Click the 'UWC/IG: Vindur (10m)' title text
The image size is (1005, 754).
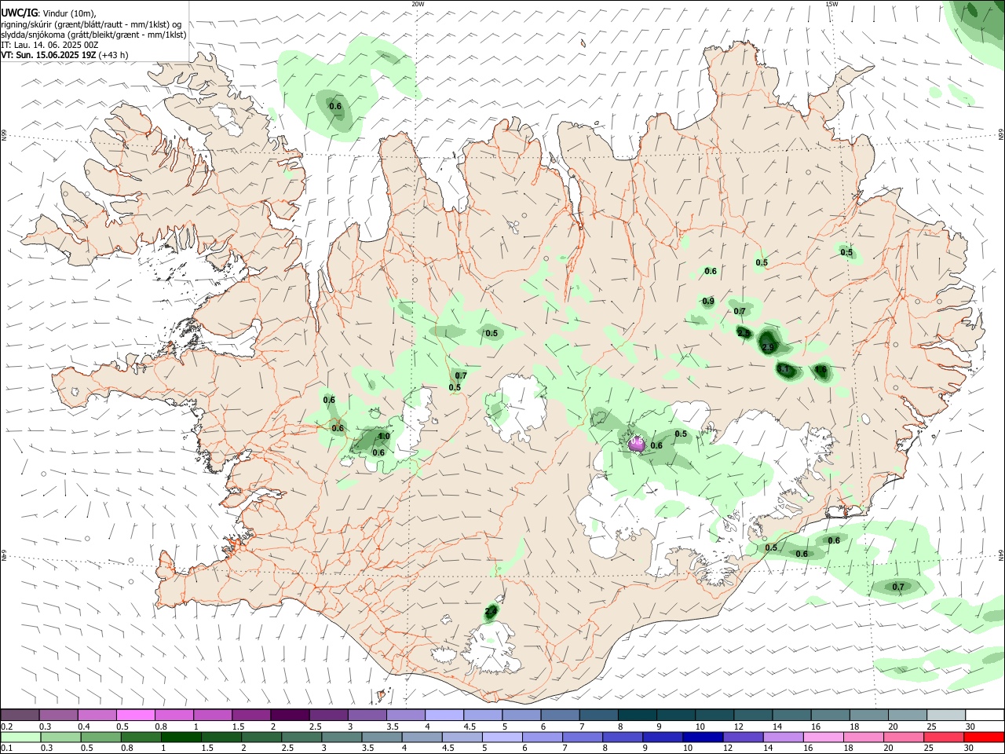click(x=48, y=13)
